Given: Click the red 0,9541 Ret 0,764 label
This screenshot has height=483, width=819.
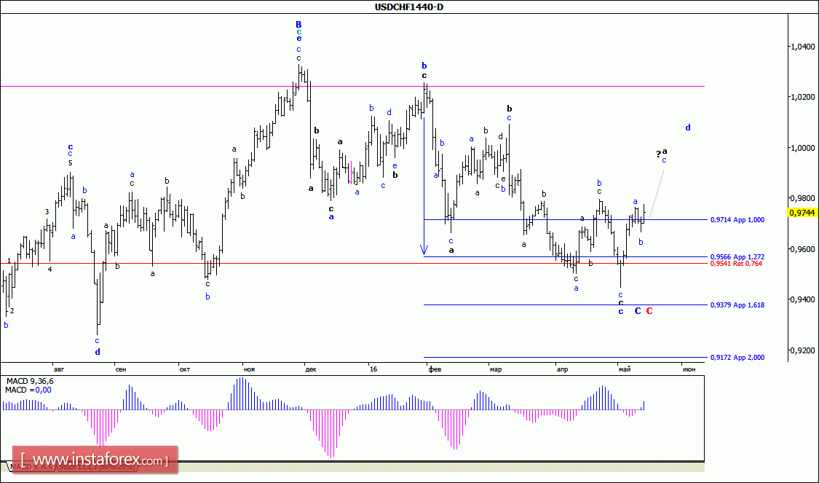Looking at the screenshot, I should pos(736,264).
